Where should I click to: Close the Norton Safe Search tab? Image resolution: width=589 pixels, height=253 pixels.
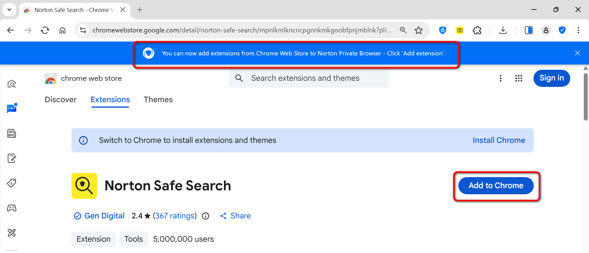pos(123,10)
